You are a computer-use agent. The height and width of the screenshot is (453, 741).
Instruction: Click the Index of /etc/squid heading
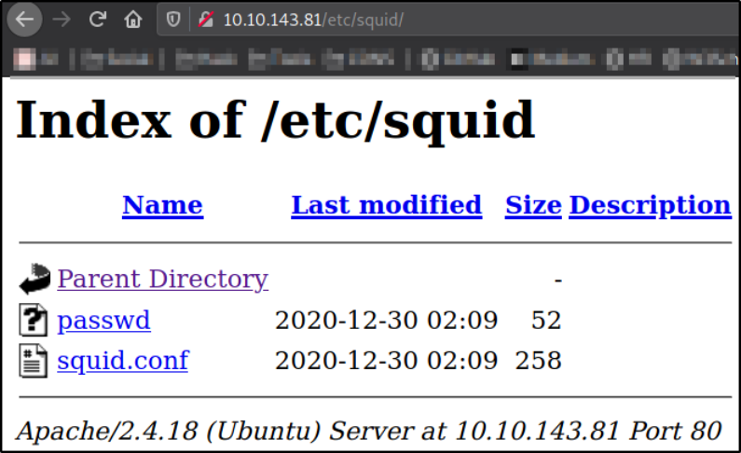(276, 121)
